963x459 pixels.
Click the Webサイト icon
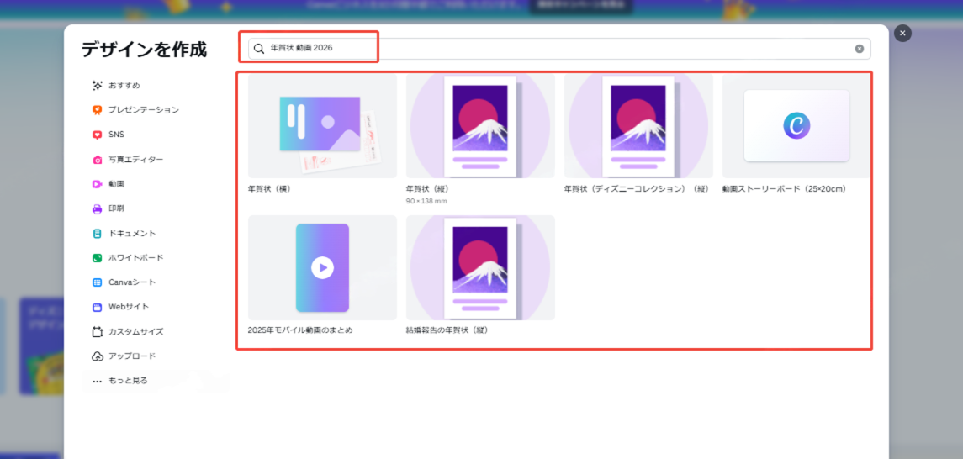[x=97, y=307]
